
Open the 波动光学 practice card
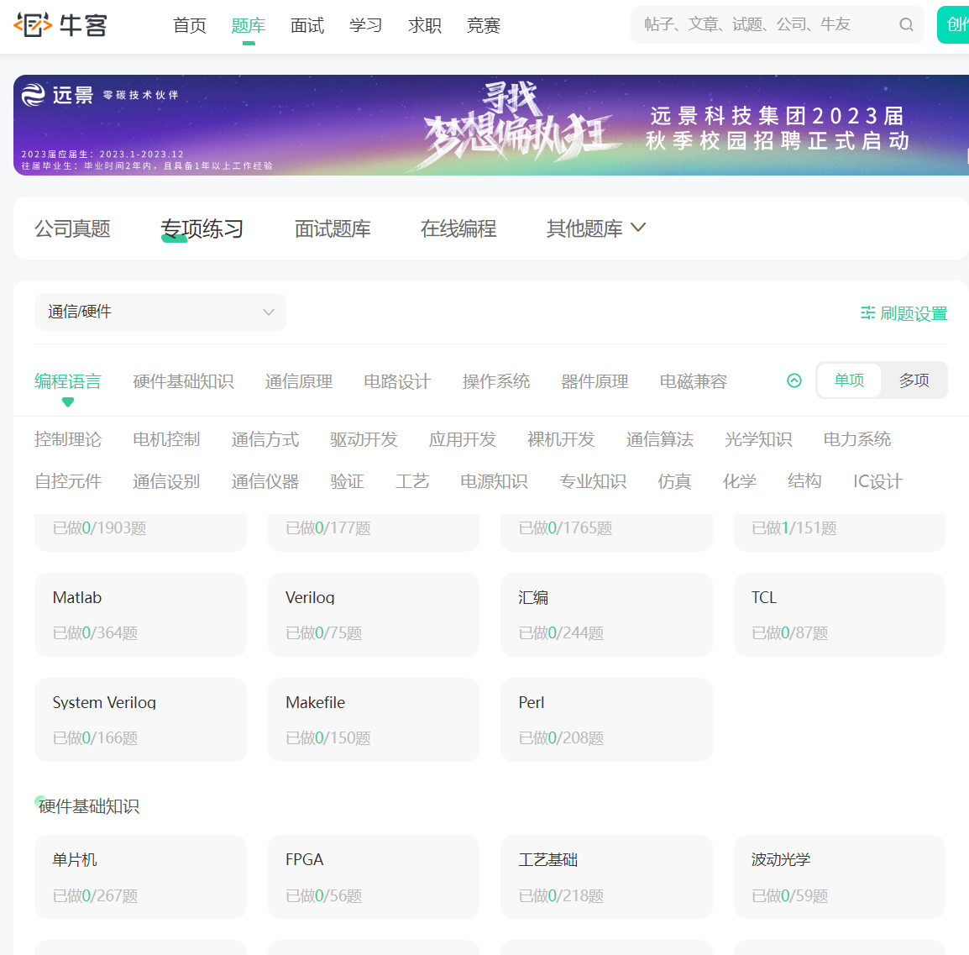(839, 877)
